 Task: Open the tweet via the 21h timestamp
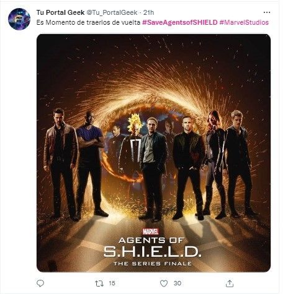click(148, 12)
